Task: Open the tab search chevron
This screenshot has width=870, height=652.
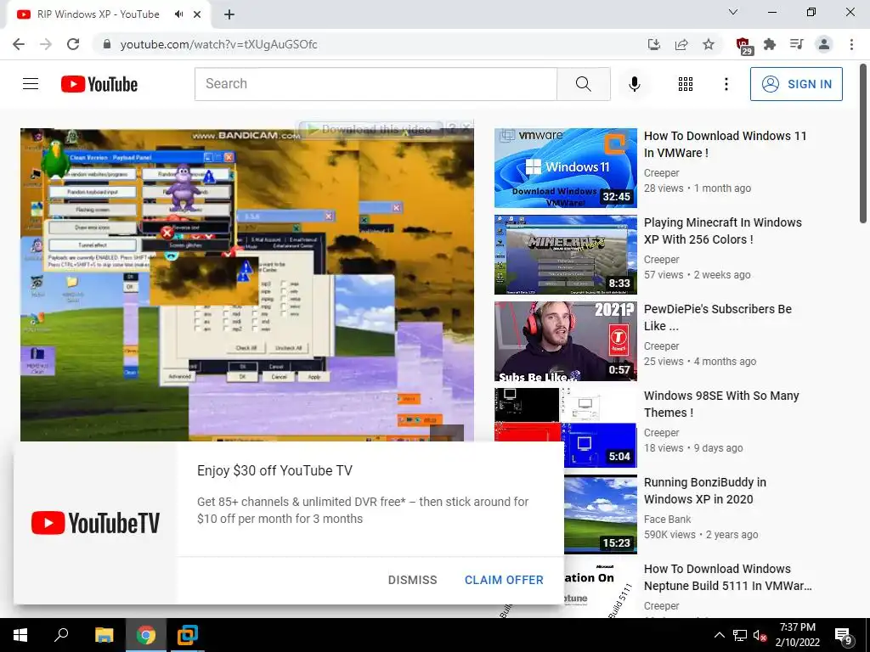Action: pyautogui.click(x=733, y=12)
